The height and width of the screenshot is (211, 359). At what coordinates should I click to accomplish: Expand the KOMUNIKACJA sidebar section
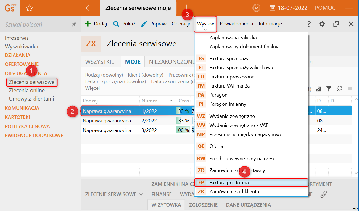pos(22,108)
